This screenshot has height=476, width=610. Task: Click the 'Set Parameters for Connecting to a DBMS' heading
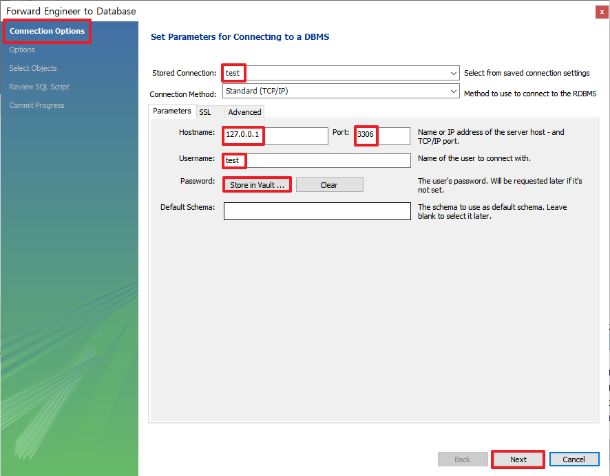[240, 37]
